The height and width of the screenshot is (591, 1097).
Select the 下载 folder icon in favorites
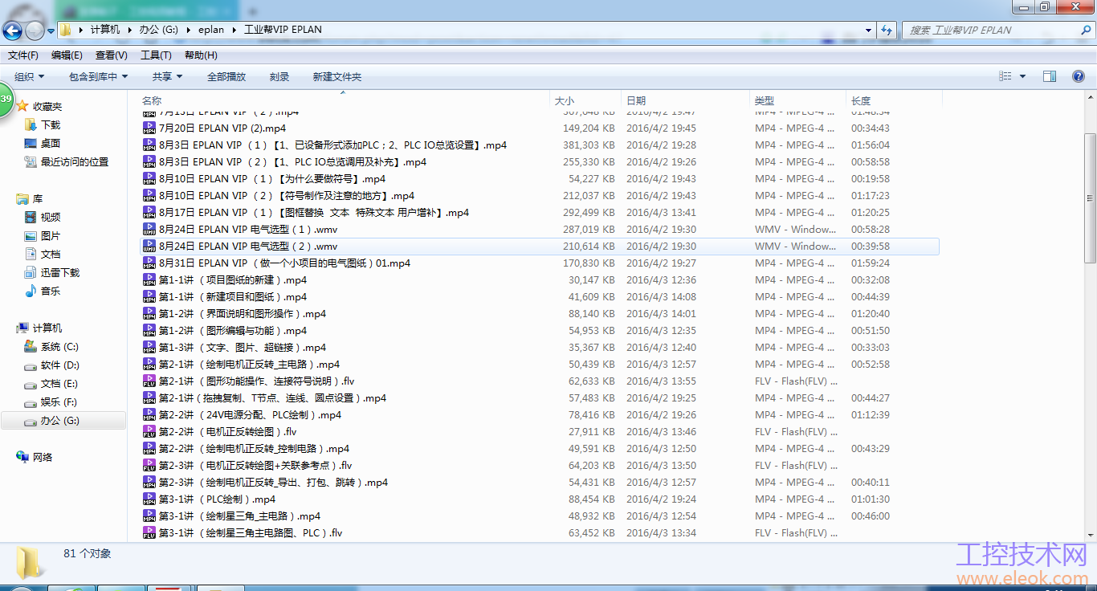tap(31, 124)
